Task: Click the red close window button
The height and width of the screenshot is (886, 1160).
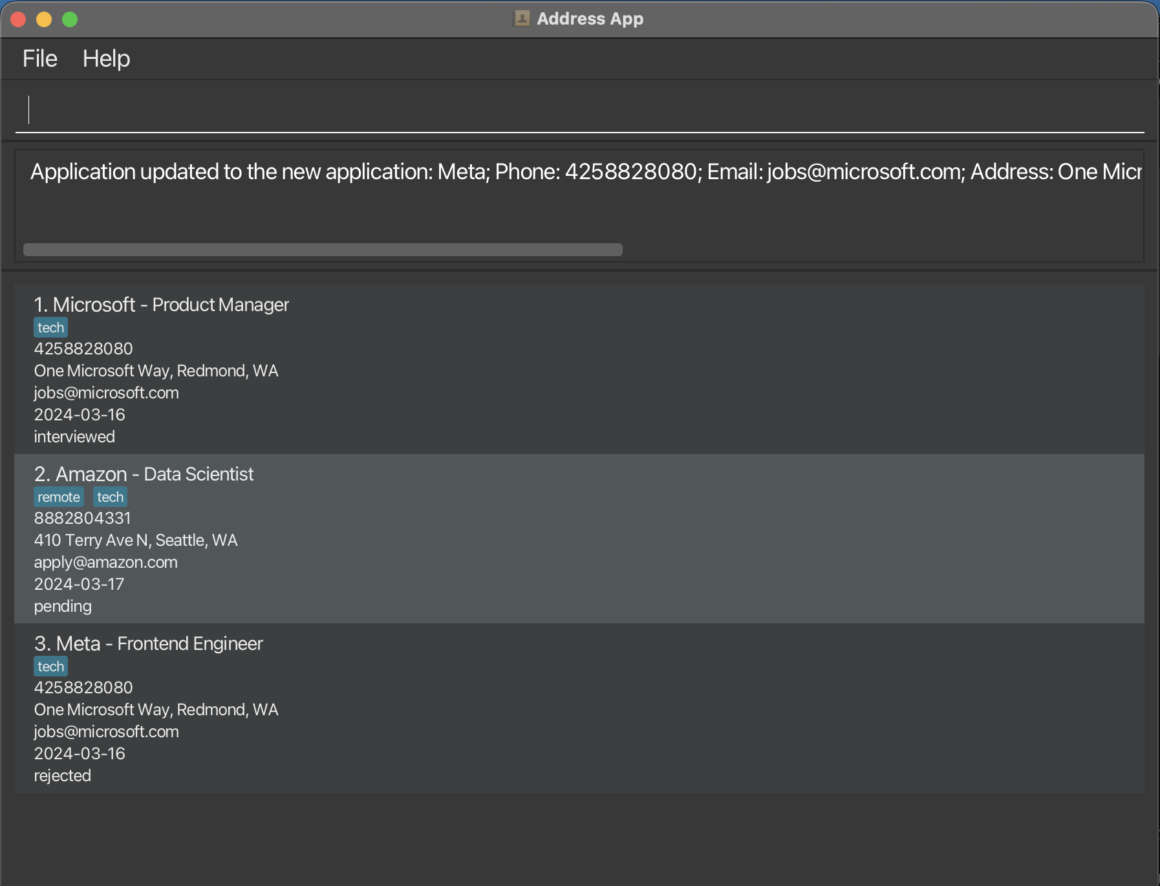Action: pyautogui.click(x=18, y=19)
